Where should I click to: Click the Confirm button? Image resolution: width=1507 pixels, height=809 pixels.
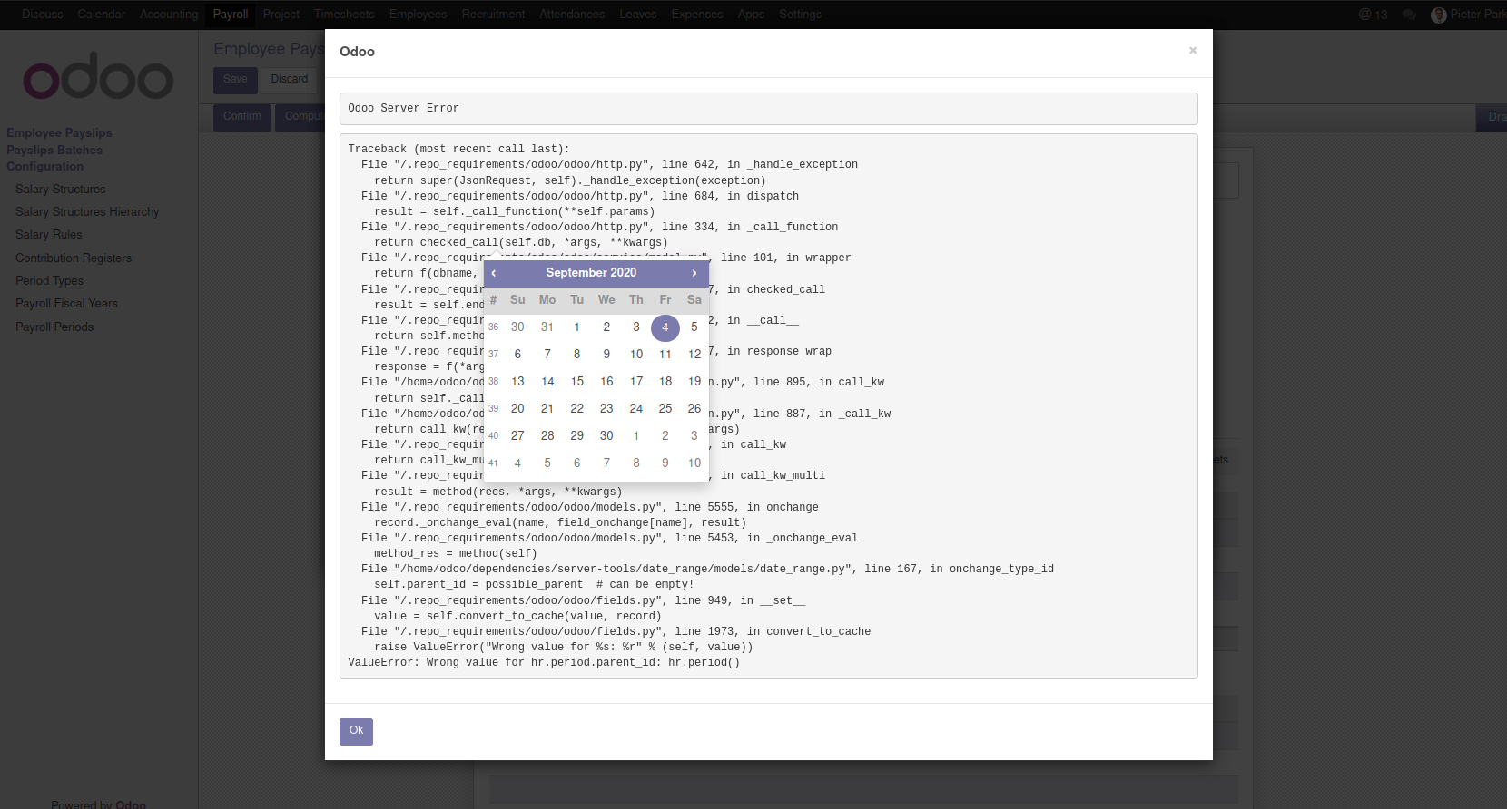pos(242,117)
